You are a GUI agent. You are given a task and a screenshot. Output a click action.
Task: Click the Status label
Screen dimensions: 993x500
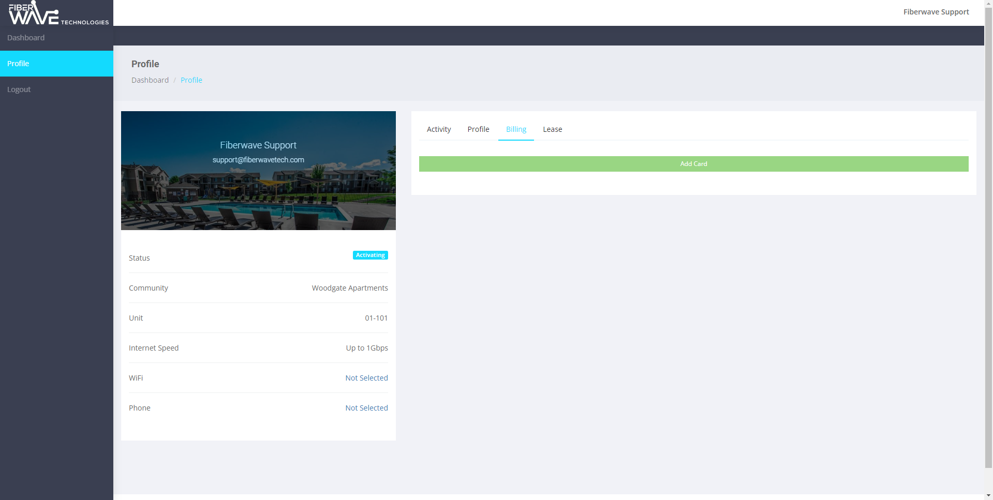pos(139,258)
